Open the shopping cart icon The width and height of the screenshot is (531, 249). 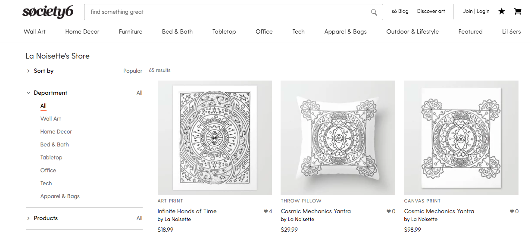(518, 12)
